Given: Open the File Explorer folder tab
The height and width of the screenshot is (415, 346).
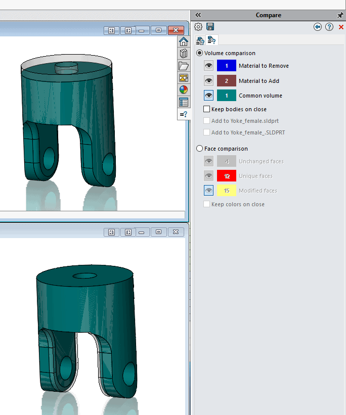Looking at the screenshot, I should pyautogui.click(x=184, y=66).
